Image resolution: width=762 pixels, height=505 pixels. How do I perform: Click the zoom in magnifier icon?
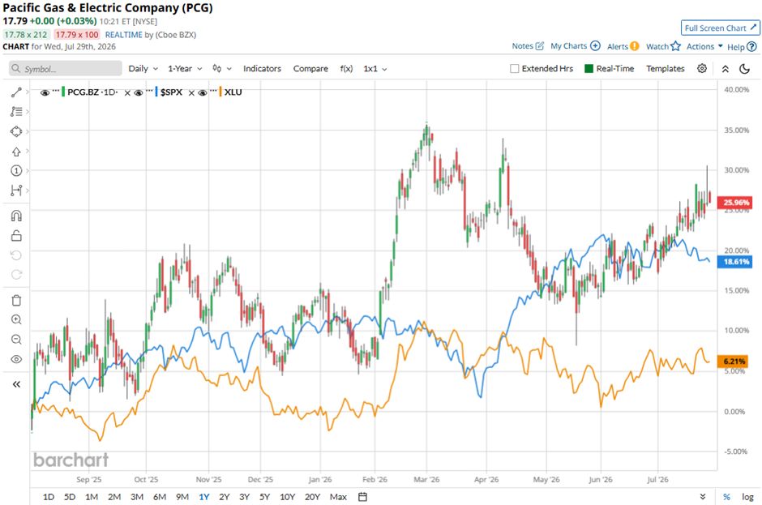(16, 320)
